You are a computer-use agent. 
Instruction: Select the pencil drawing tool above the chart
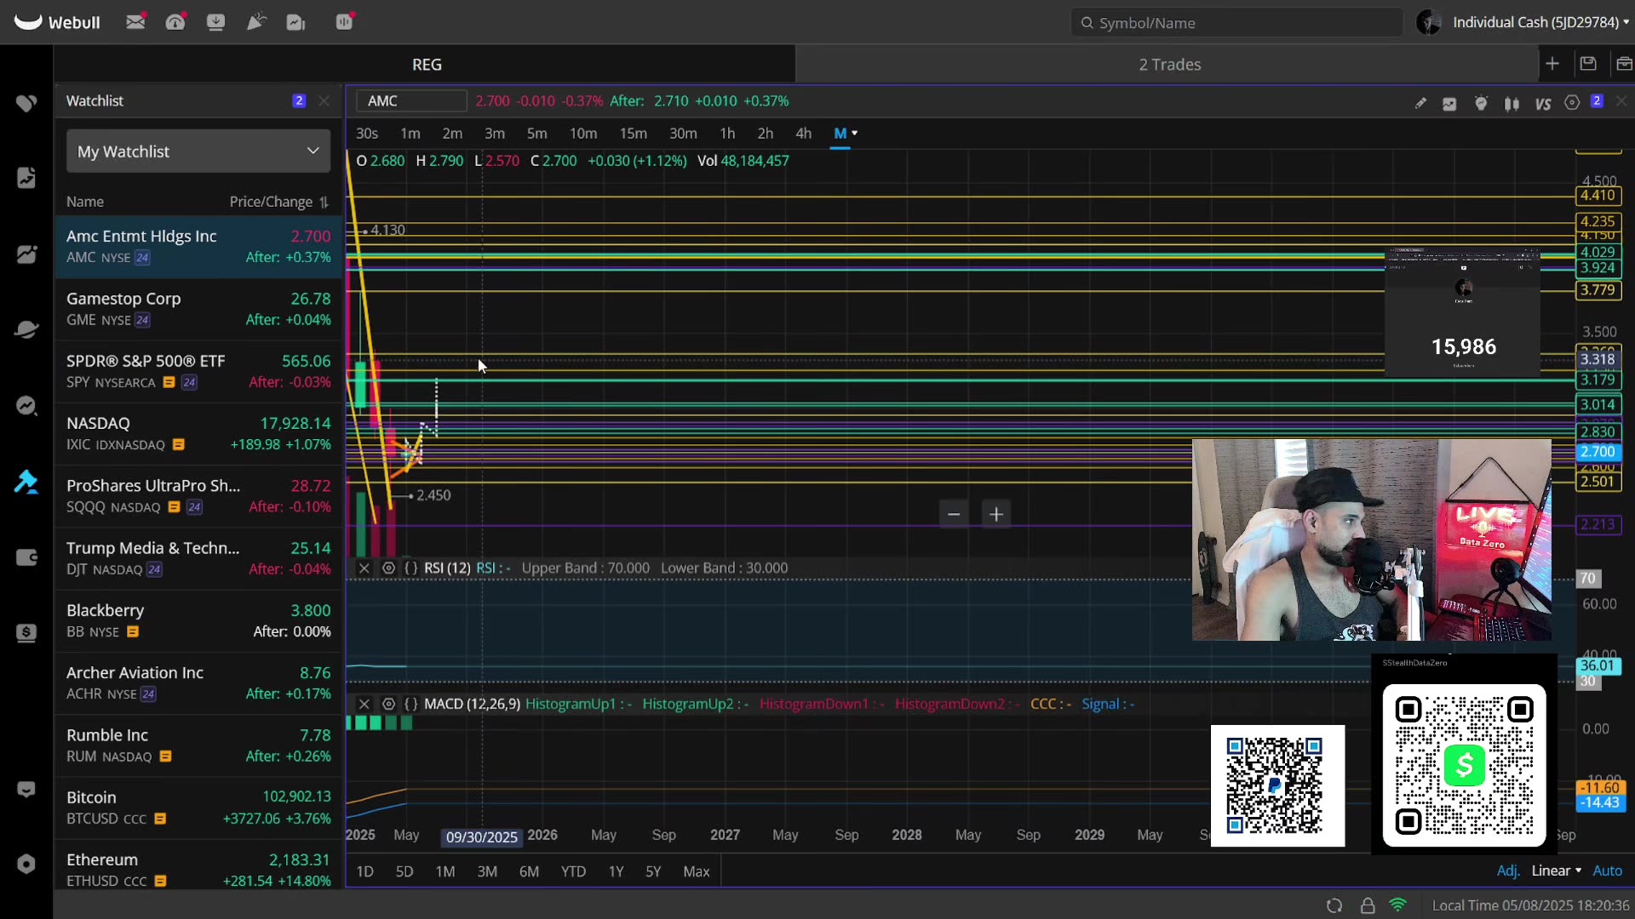pos(1421,103)
